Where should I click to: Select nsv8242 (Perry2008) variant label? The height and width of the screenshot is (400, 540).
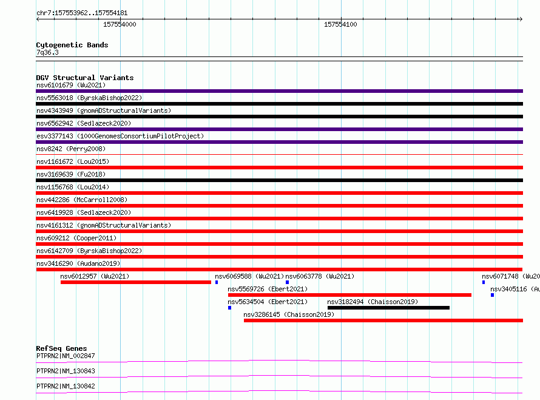(x=71, y=149)
